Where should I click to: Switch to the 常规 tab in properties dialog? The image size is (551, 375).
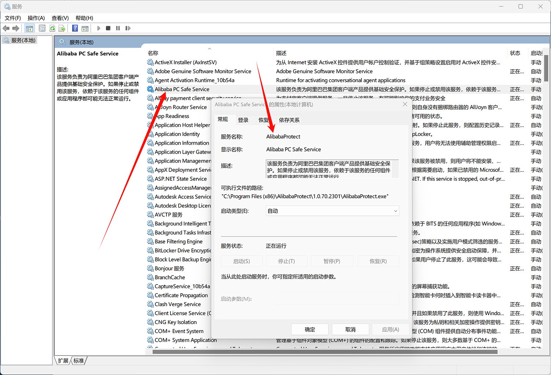coord(223,119)
